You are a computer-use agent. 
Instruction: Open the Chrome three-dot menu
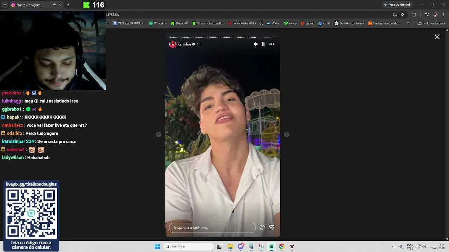tap(444, 15)
